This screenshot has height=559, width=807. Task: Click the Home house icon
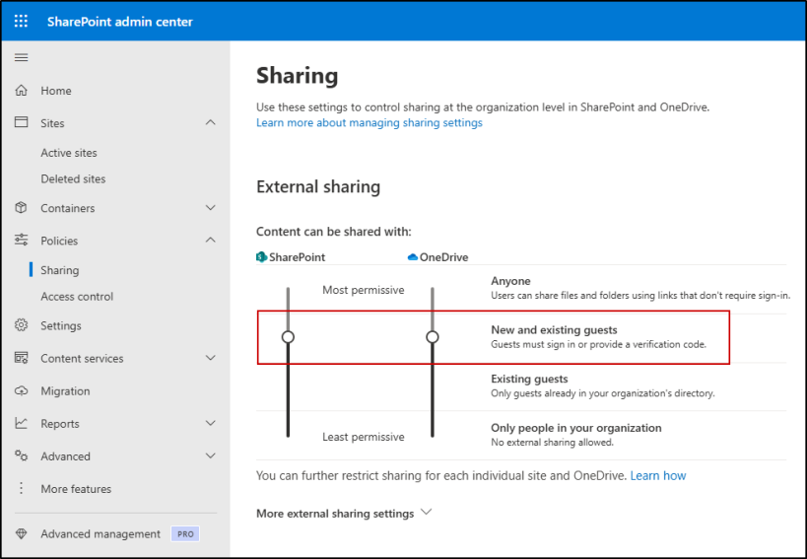(x=21, y=90)
